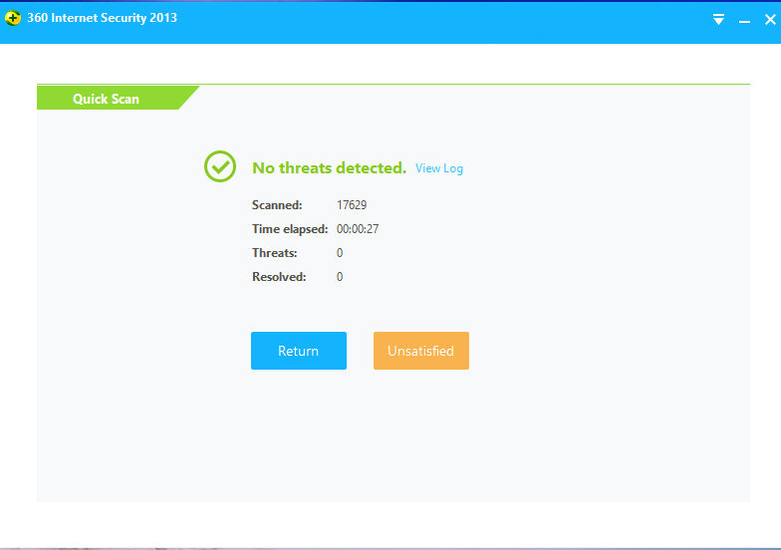Click the 'Scanned:' label
781x550 pixels.
[x=277, y=205]
